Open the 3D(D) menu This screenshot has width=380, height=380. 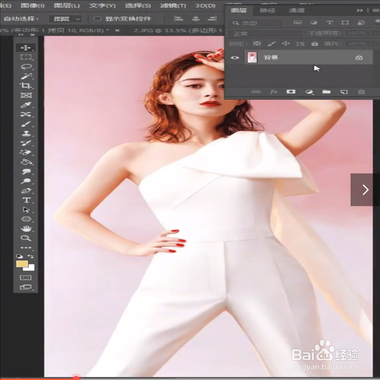pyautogui.click(x=206, y=5)
